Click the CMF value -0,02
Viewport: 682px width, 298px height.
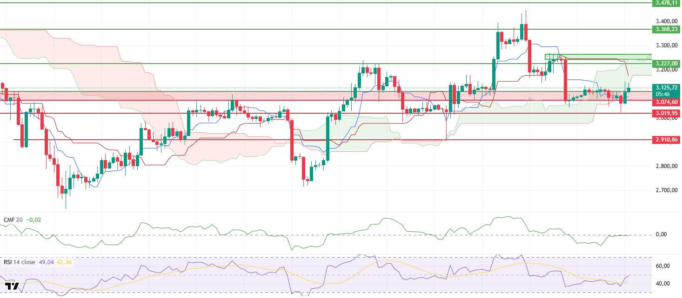point(33,220)
